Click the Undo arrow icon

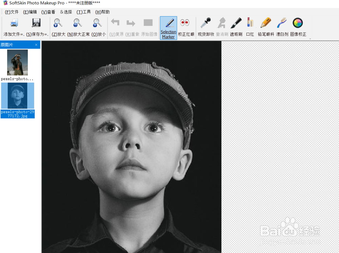(115, 22)
